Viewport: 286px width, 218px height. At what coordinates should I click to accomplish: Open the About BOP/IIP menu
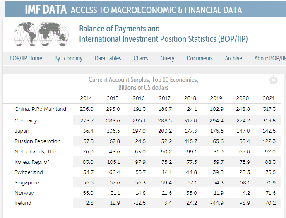coord(270,58)
